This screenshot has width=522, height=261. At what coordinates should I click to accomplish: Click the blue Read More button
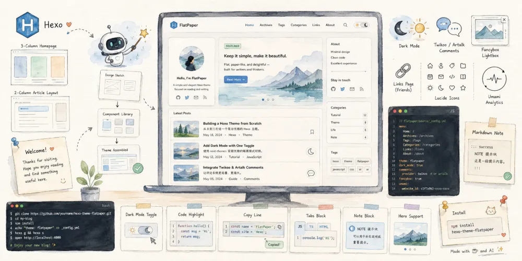(x=236, y=79)
